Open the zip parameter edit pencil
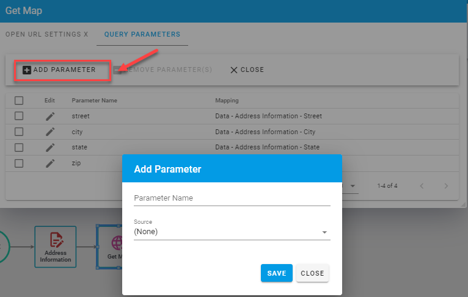This screenshot has width=468, height=297. coord(50,163)
